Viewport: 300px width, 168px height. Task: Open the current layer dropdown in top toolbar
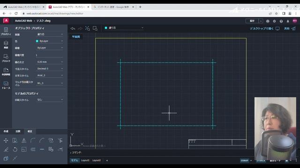(124, 28)
